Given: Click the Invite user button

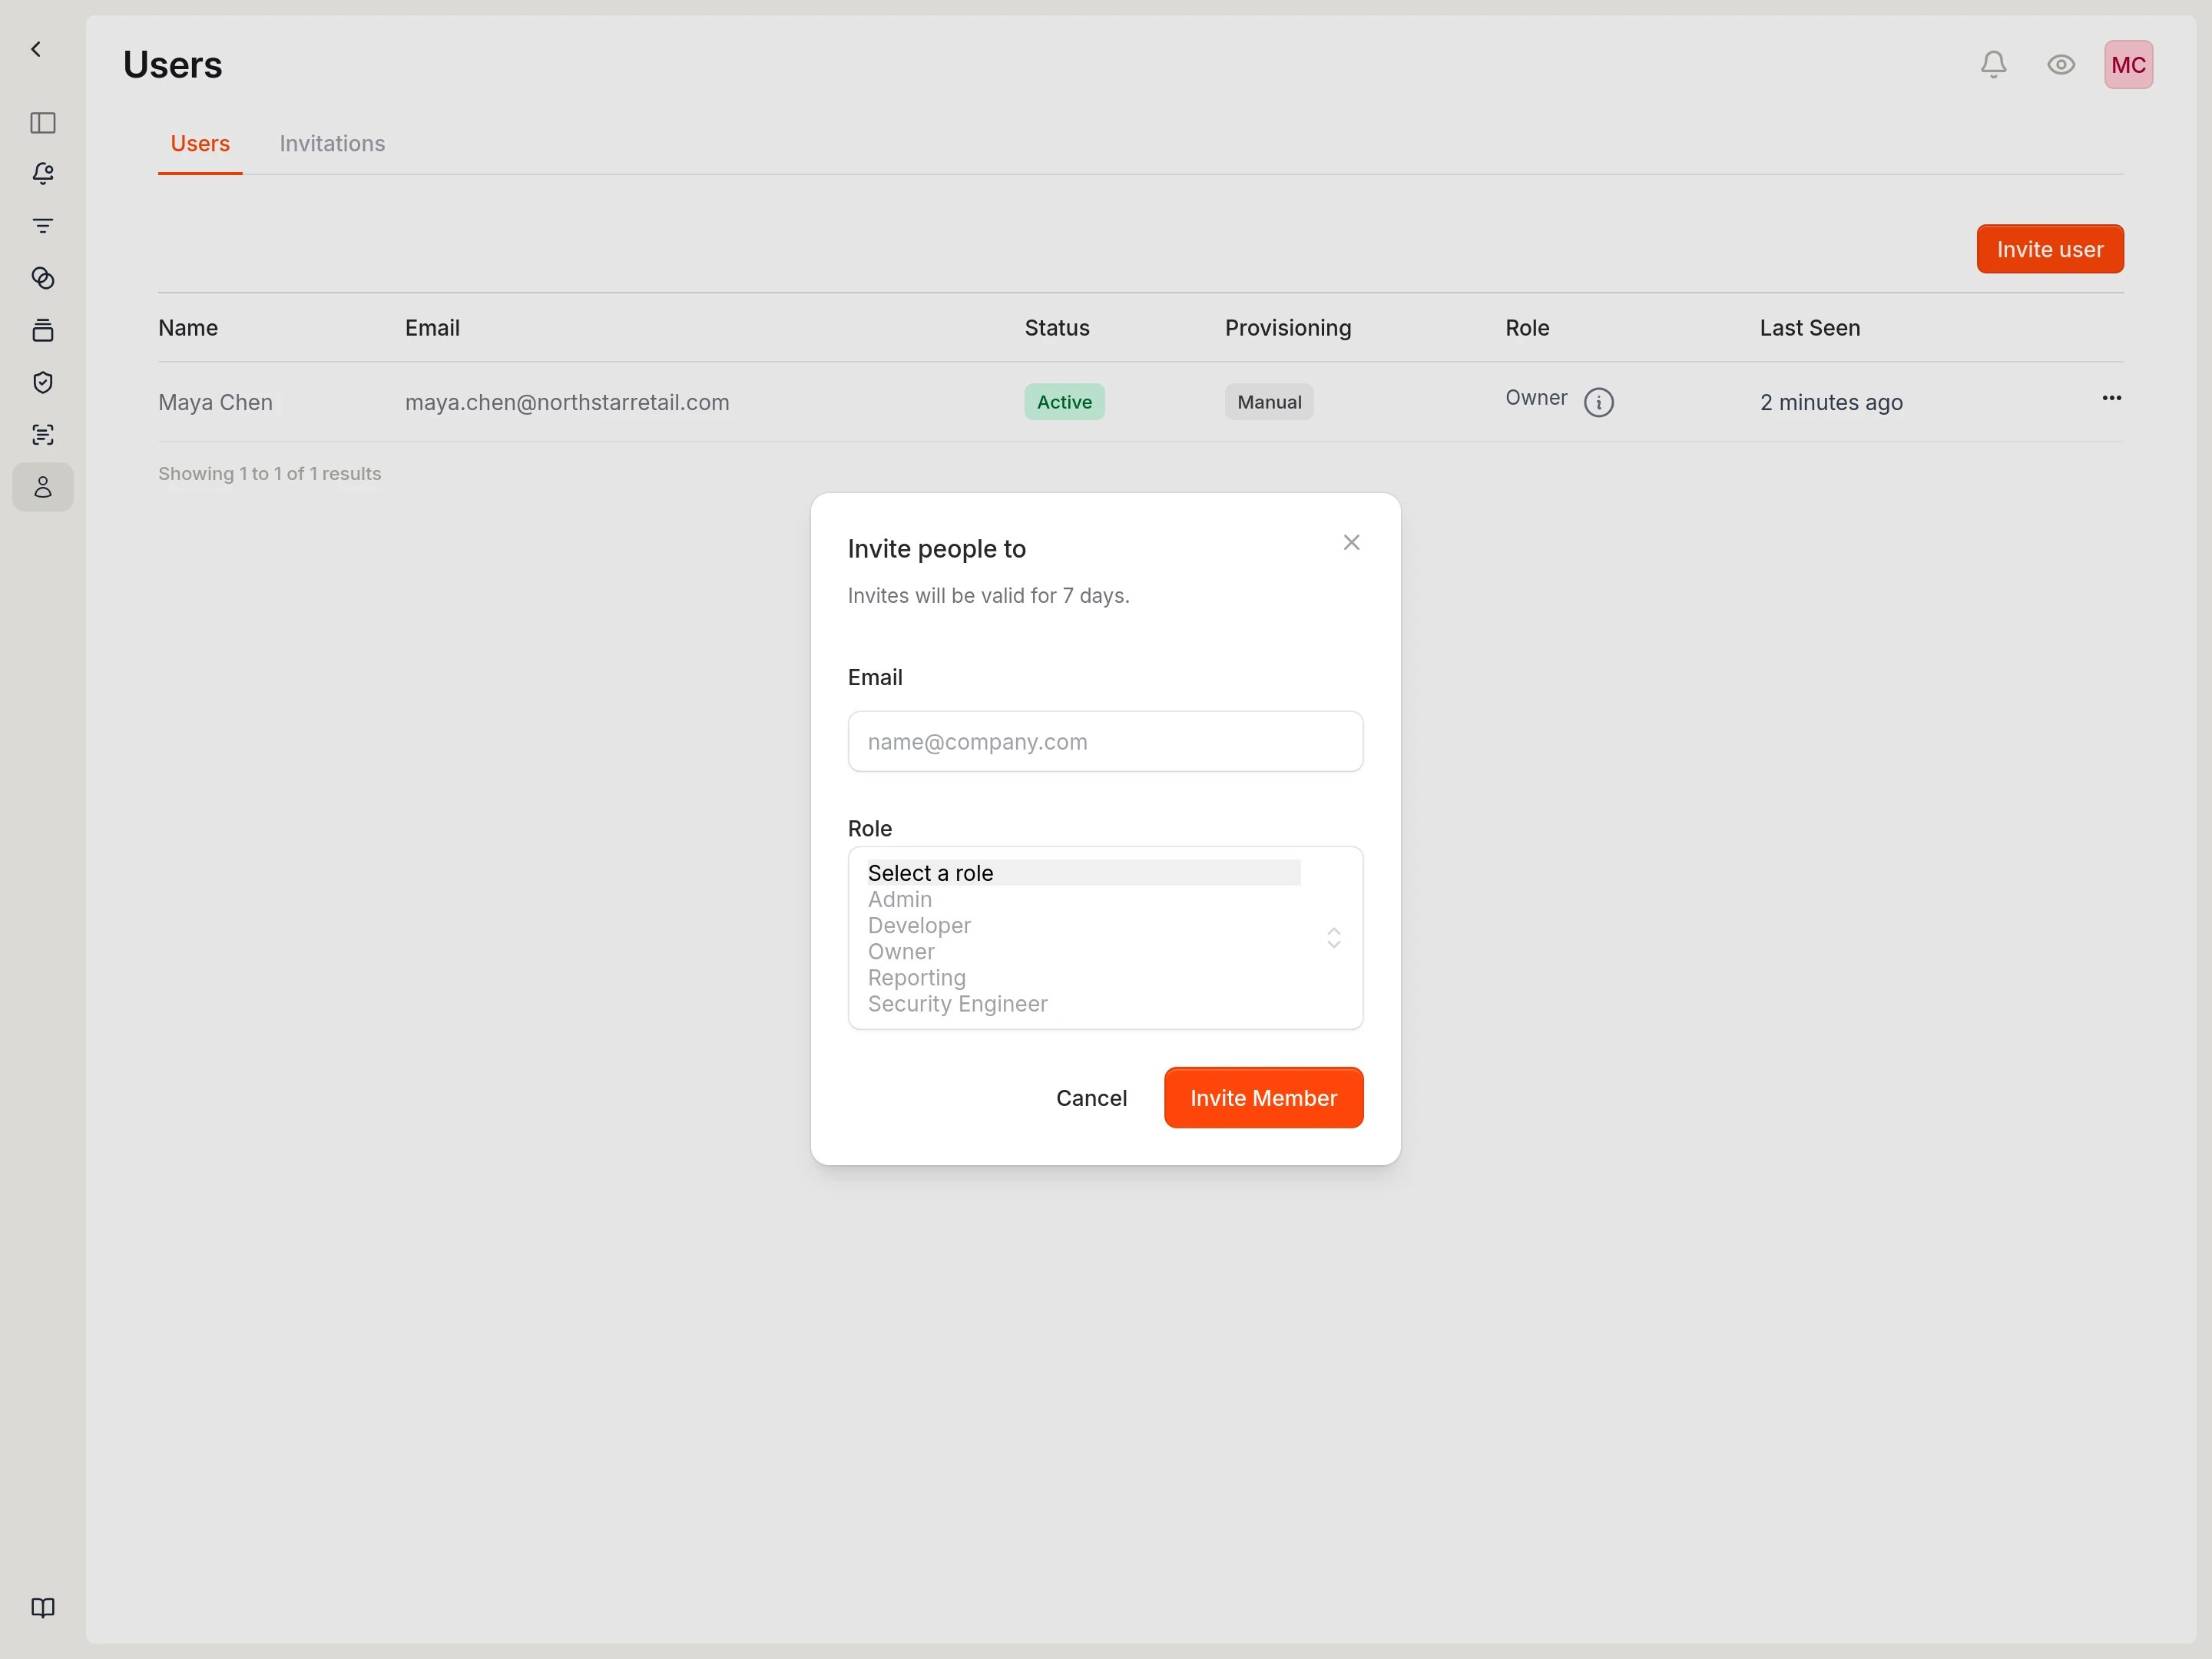Looking at the screenshot, I should [2049, 249].
